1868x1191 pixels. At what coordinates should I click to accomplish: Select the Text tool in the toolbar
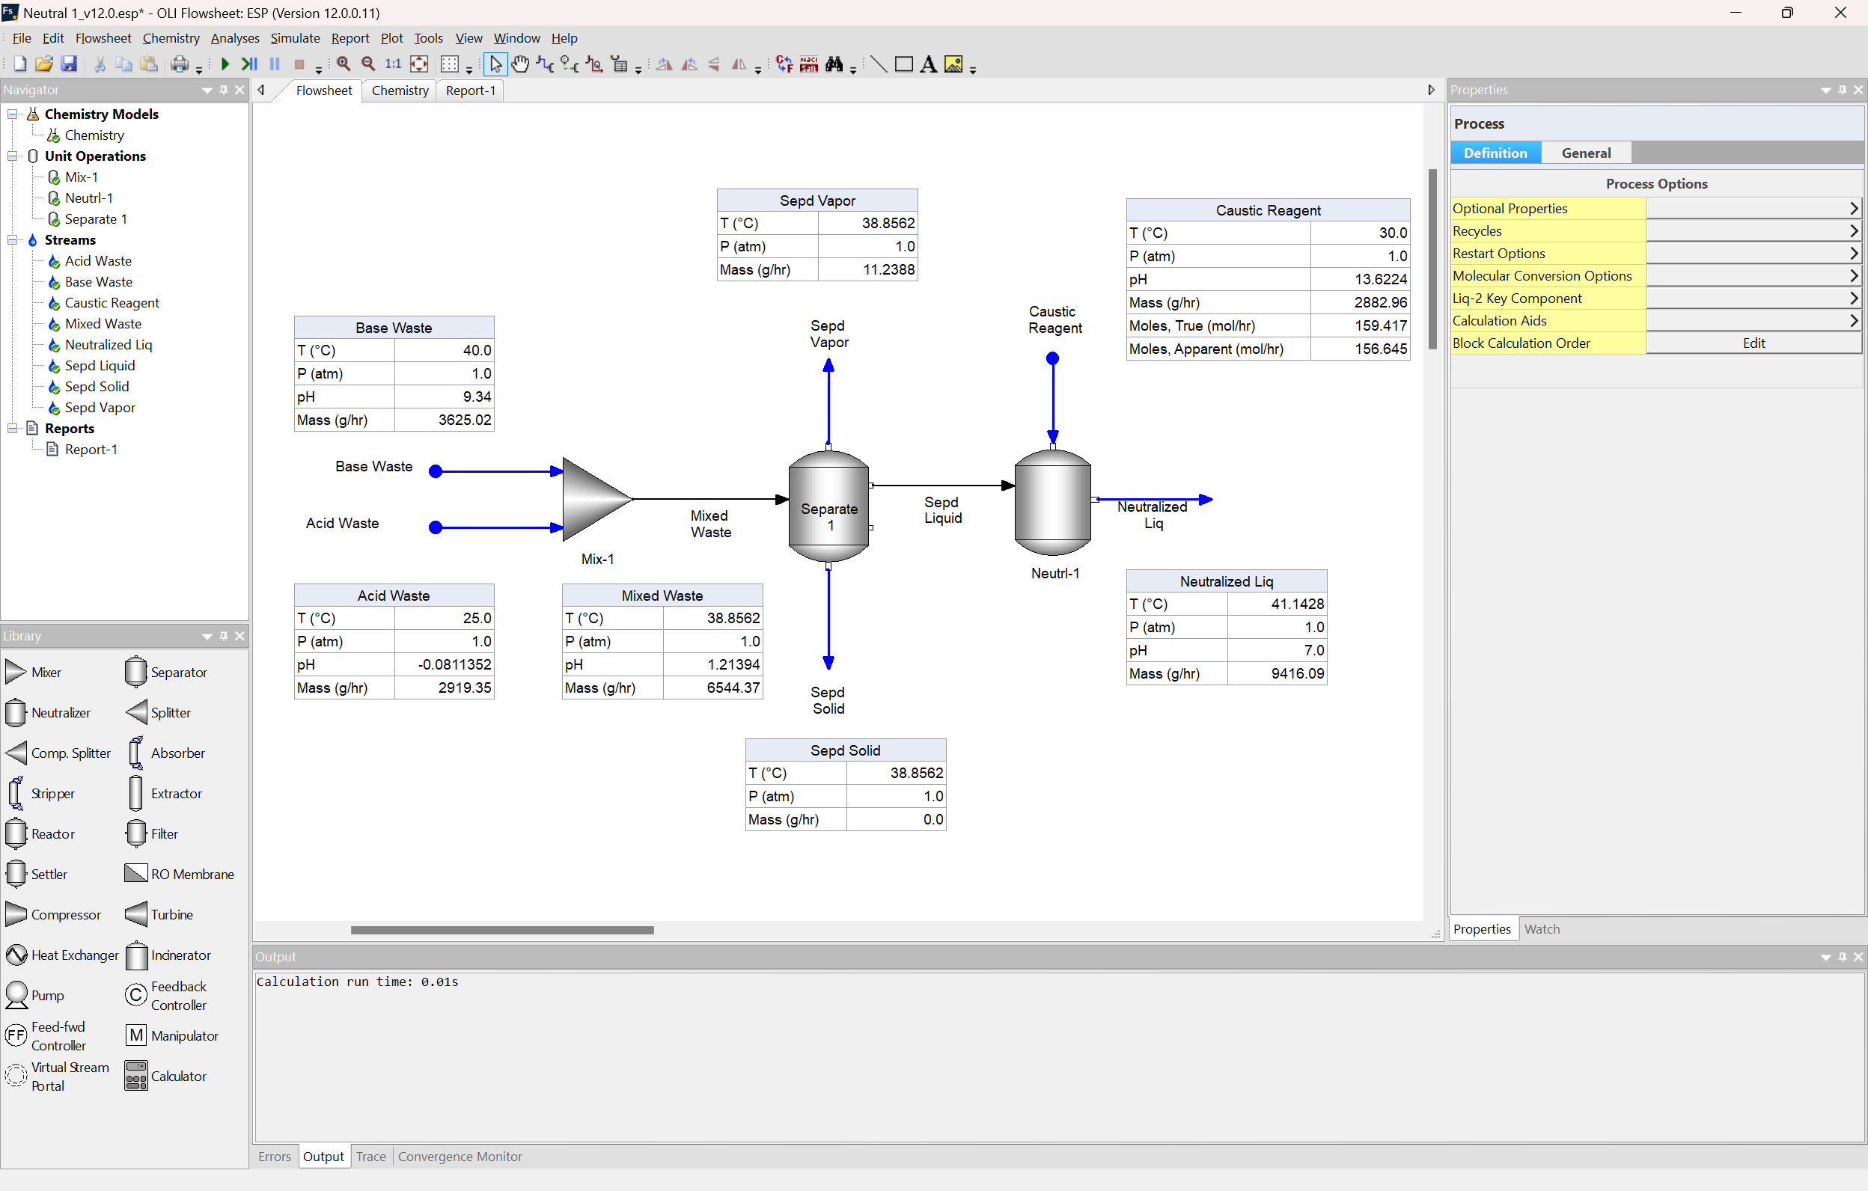929,64
